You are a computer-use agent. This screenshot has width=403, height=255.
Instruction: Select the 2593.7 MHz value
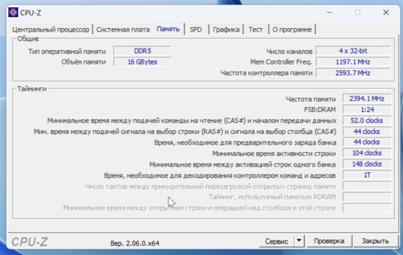pos(353,73)
